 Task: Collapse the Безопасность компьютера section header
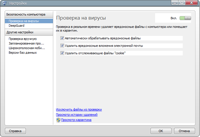[x=29, y=15]
